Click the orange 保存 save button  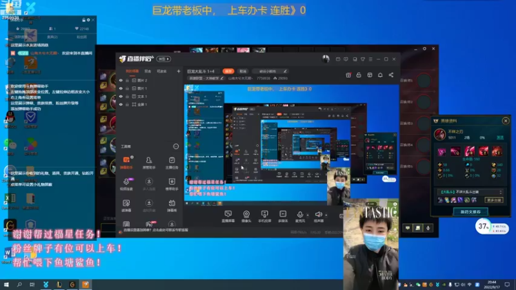click(228, 71)
